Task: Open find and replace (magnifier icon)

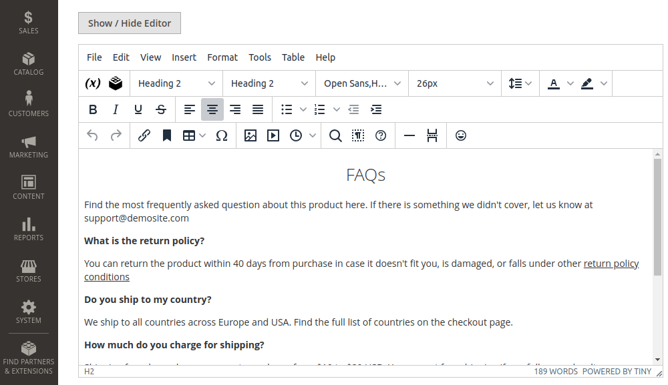Action: pos(335,135)
